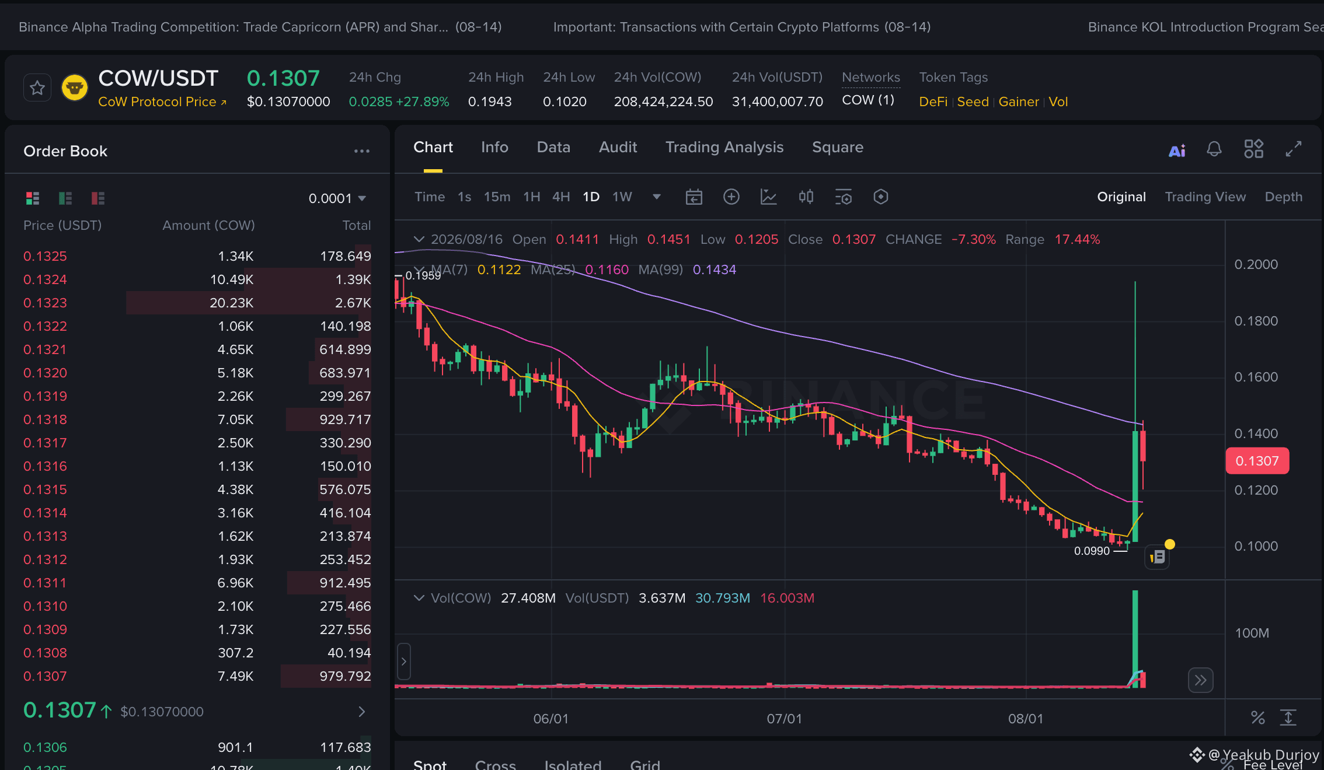Open Binance Alpha Trading Competition announcement
Viewport: 1324px width, 770px height.
pos(260,27)
